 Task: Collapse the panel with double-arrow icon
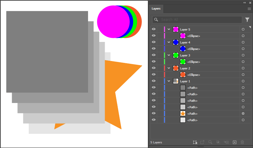(x=245, y=2)
